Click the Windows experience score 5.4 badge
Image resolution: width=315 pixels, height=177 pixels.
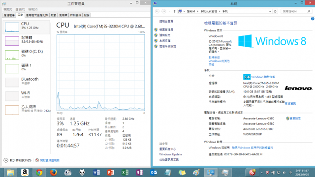pos(247,77)
